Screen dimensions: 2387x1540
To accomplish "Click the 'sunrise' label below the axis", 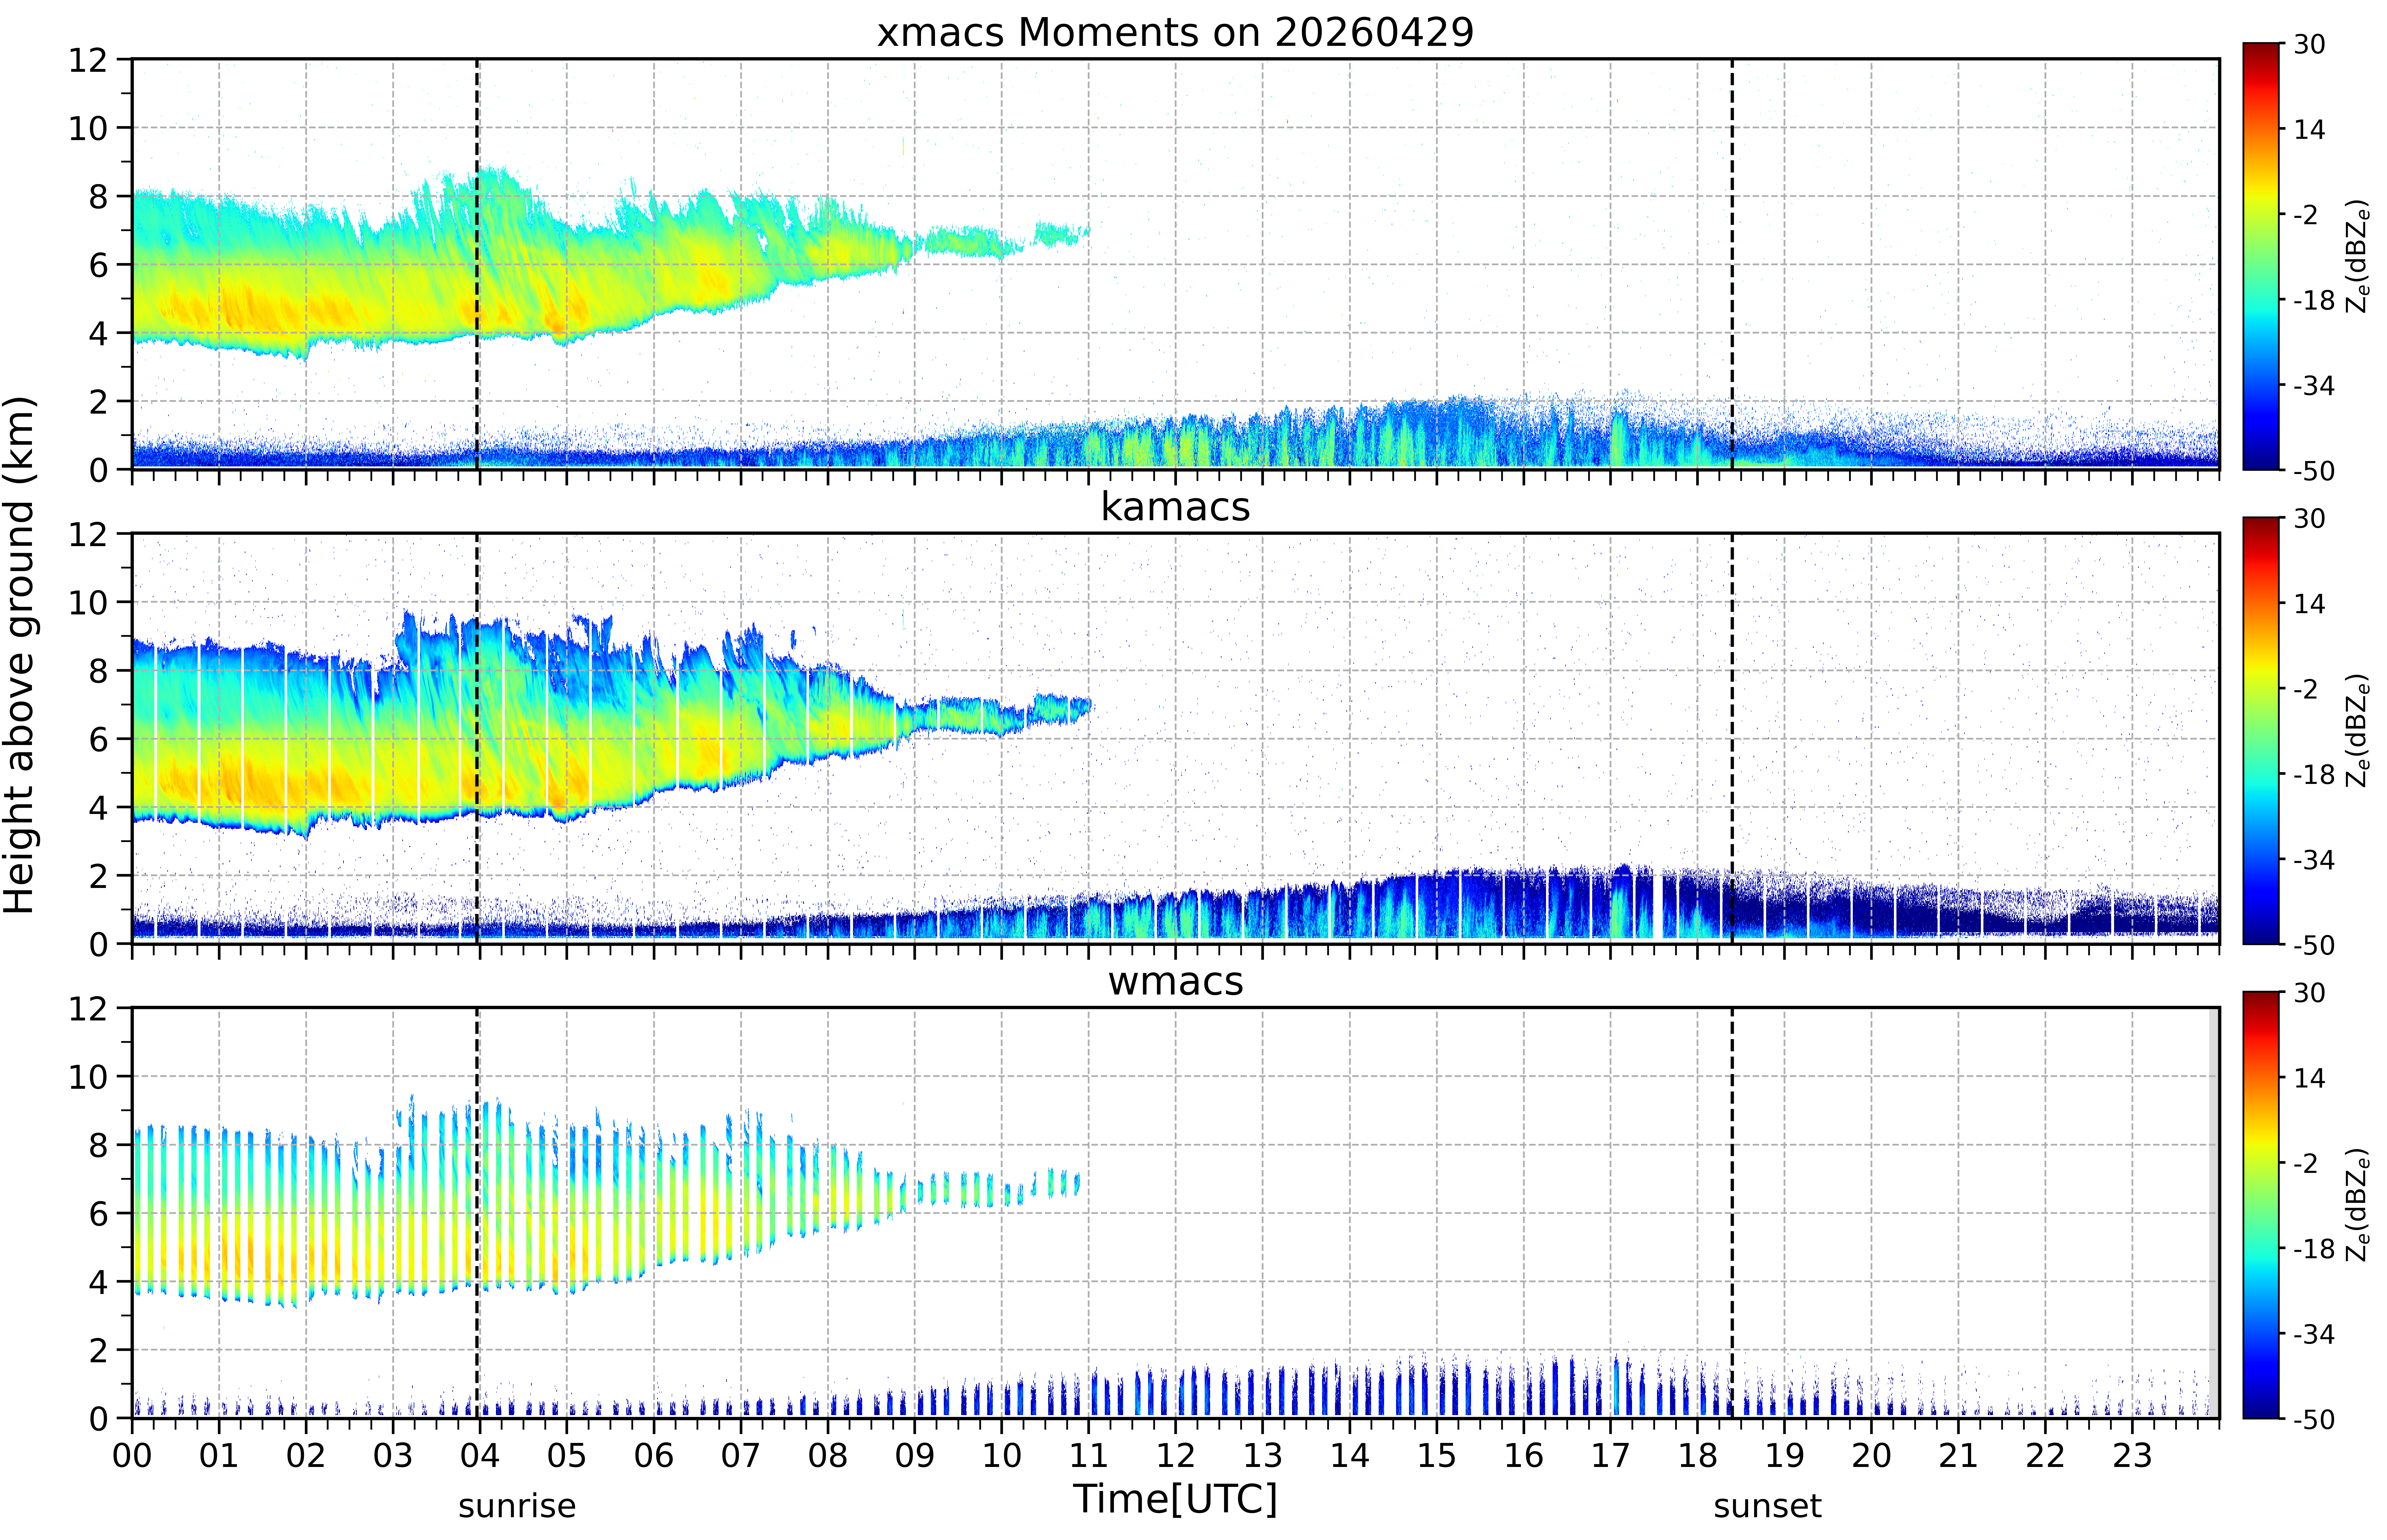I will point(517,1506).
